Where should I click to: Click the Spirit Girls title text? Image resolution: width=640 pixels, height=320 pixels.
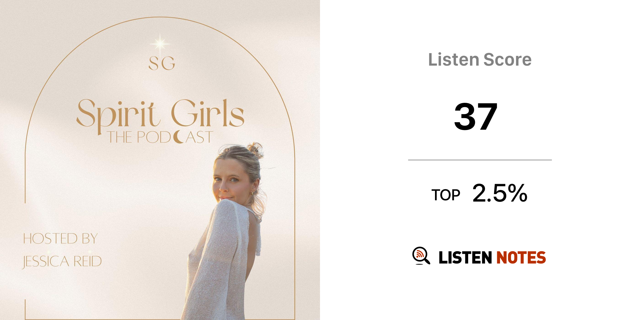pos(160,114)
